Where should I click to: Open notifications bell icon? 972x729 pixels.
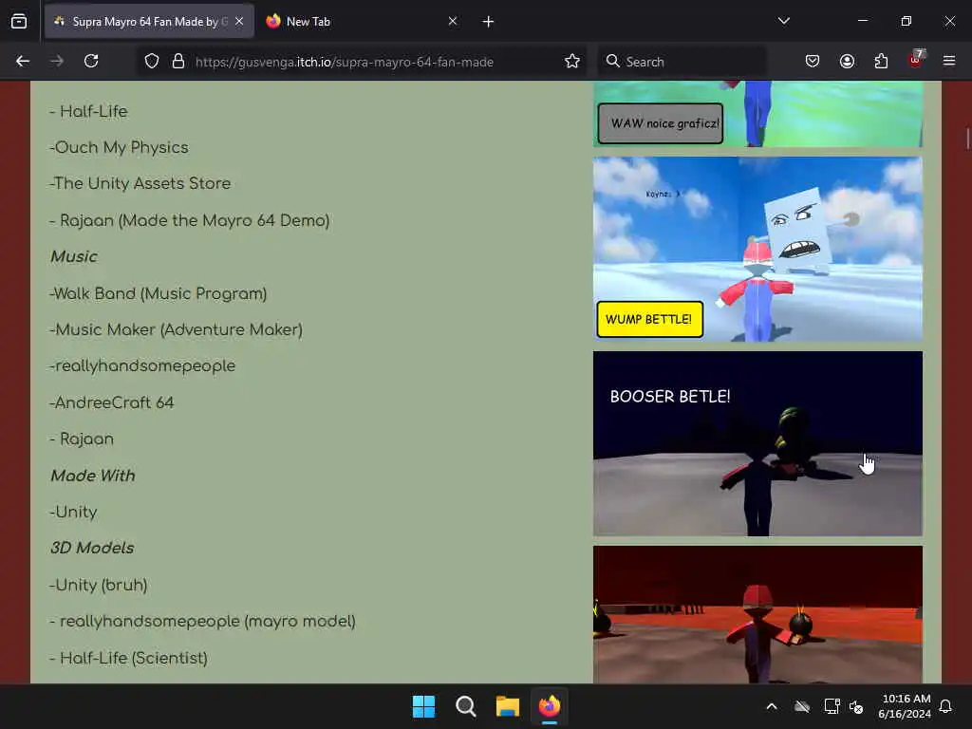[x=946, y=706]
